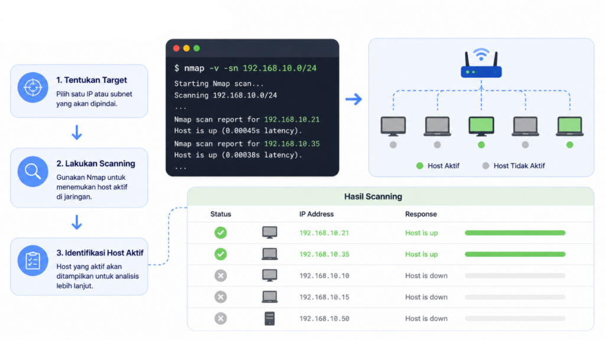Click gray laptop beside the gray desktop monitor
605x340 pixels.
[437, 126]
